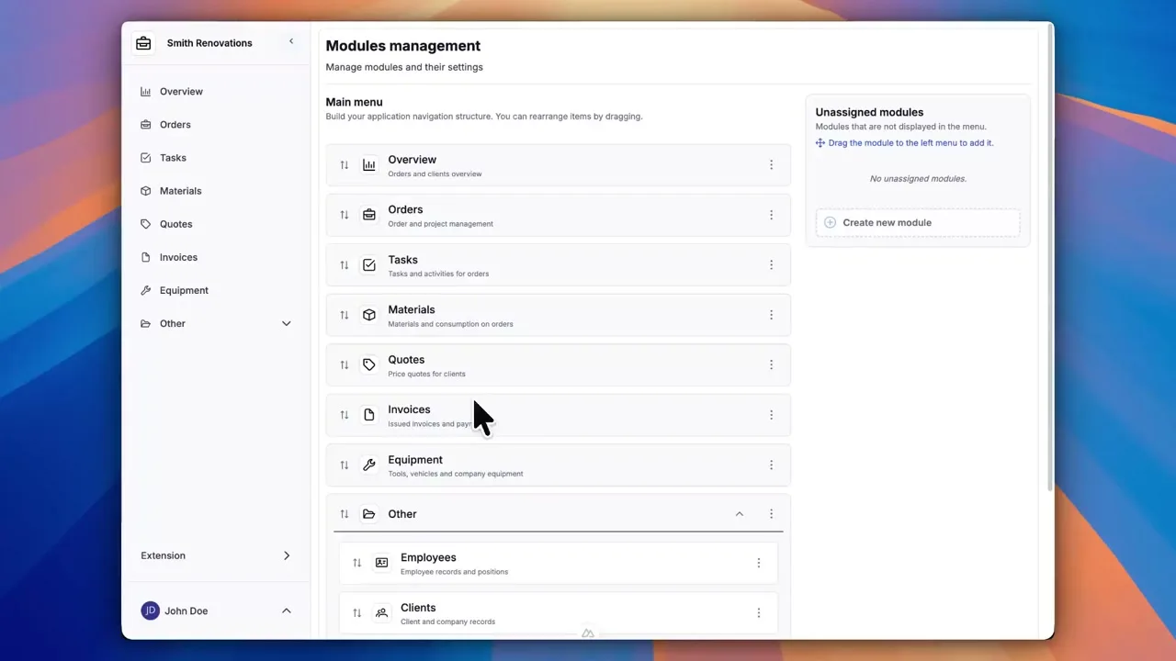The image size is (1176, 661).
Task: Open the Employees badge icon under Other
Action: pos(381,562)
